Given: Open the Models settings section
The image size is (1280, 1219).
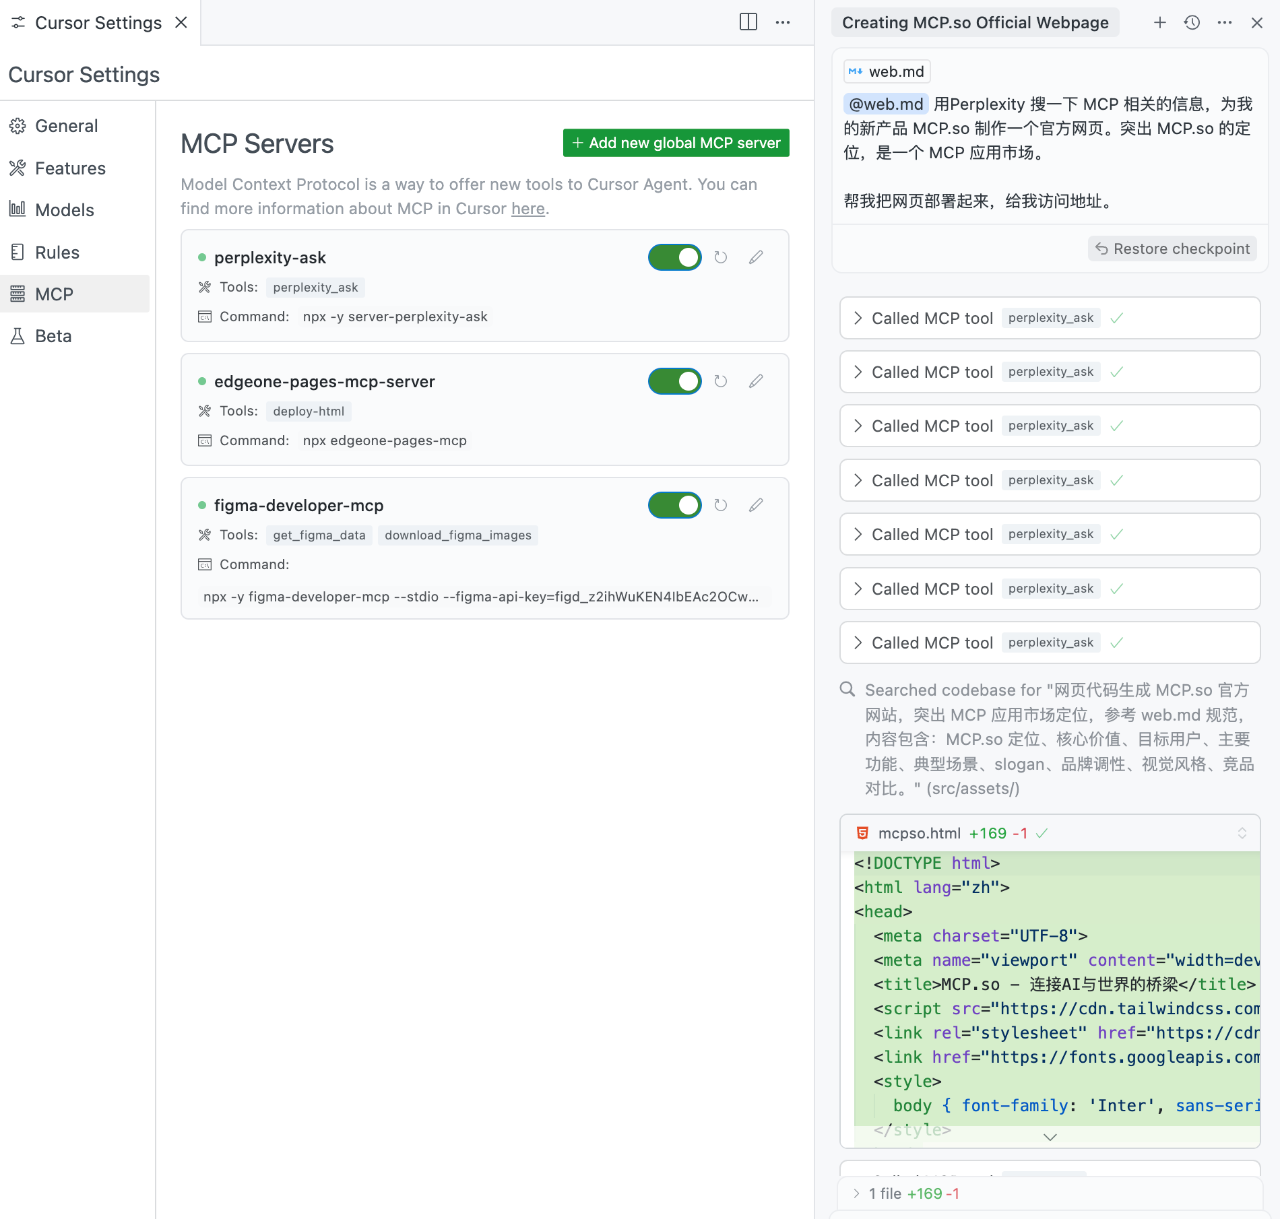Looking at the screenshot, I should click(64, 210).
